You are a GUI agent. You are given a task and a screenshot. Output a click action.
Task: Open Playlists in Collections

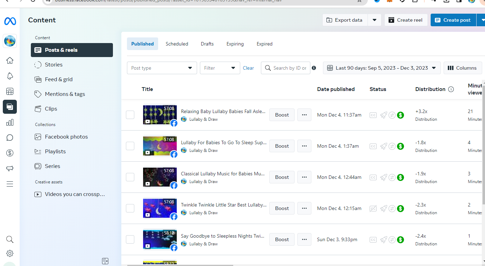[72, 152]
